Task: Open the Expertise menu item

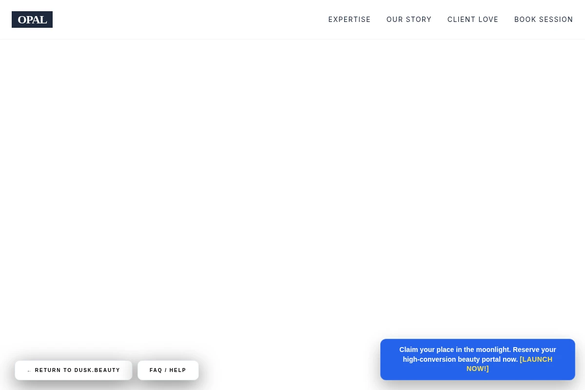Action: (x=350, y=19)
